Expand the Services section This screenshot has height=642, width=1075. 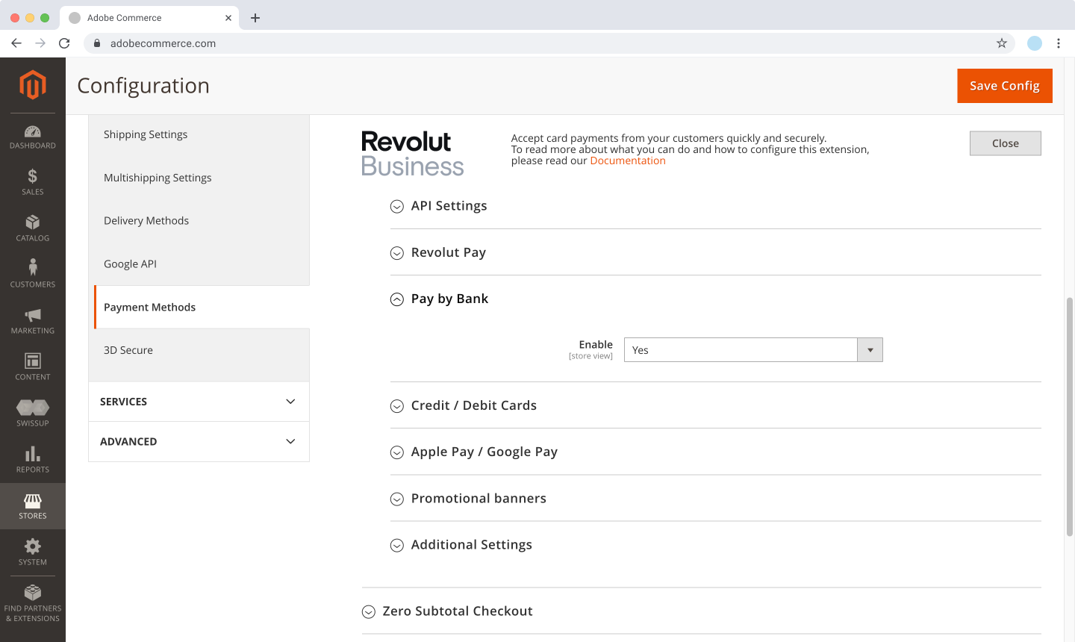pos(199,402)
